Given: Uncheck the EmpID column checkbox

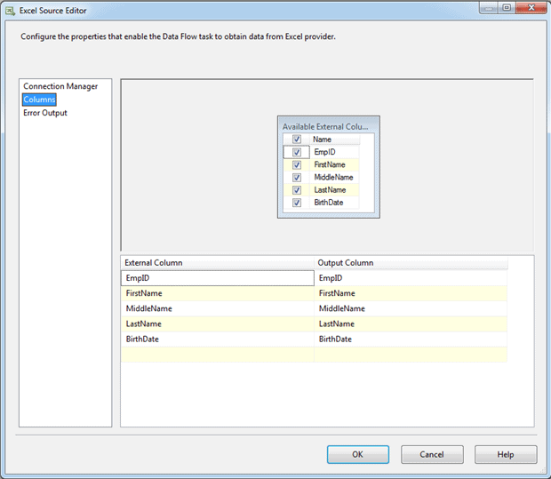Looking at the screenshot, I should point(297,152).
